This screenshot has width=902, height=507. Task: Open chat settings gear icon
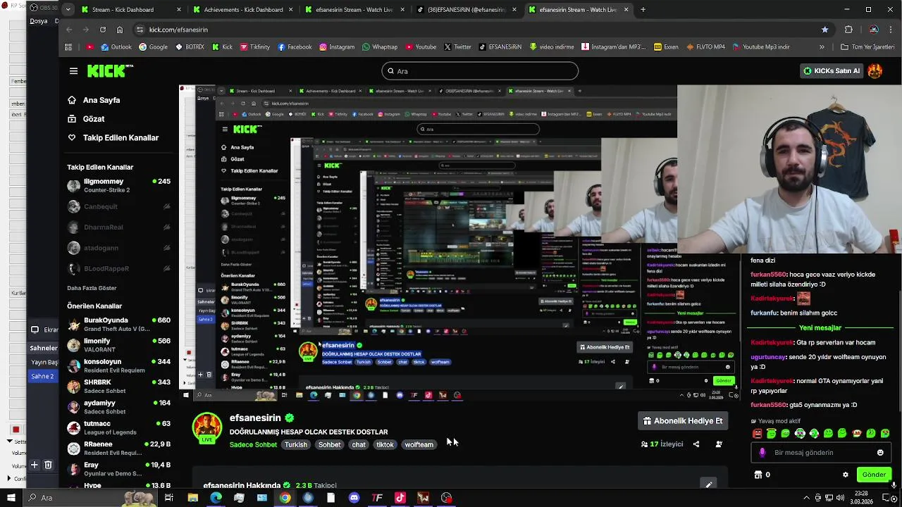846,475
